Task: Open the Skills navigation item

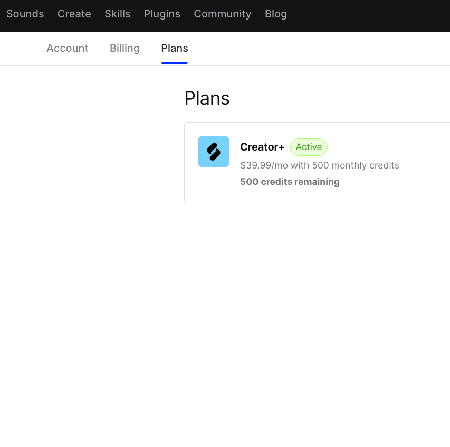Action: tap(117, 14)
